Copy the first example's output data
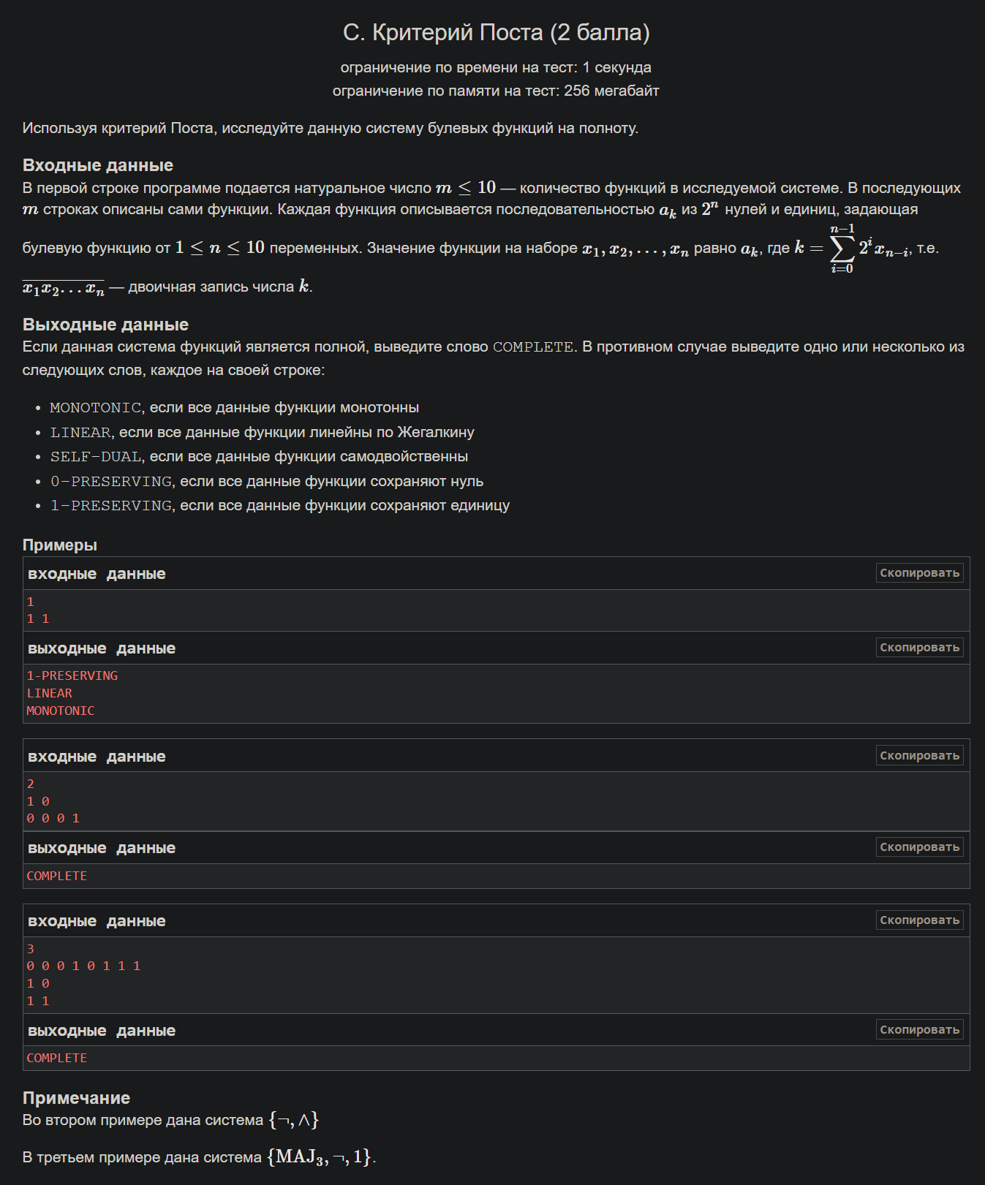The width and height of the screenshot is (985, 1185). click(919, 648)
